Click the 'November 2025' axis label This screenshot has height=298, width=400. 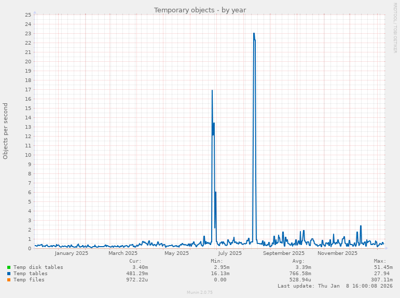coord(337,253)
